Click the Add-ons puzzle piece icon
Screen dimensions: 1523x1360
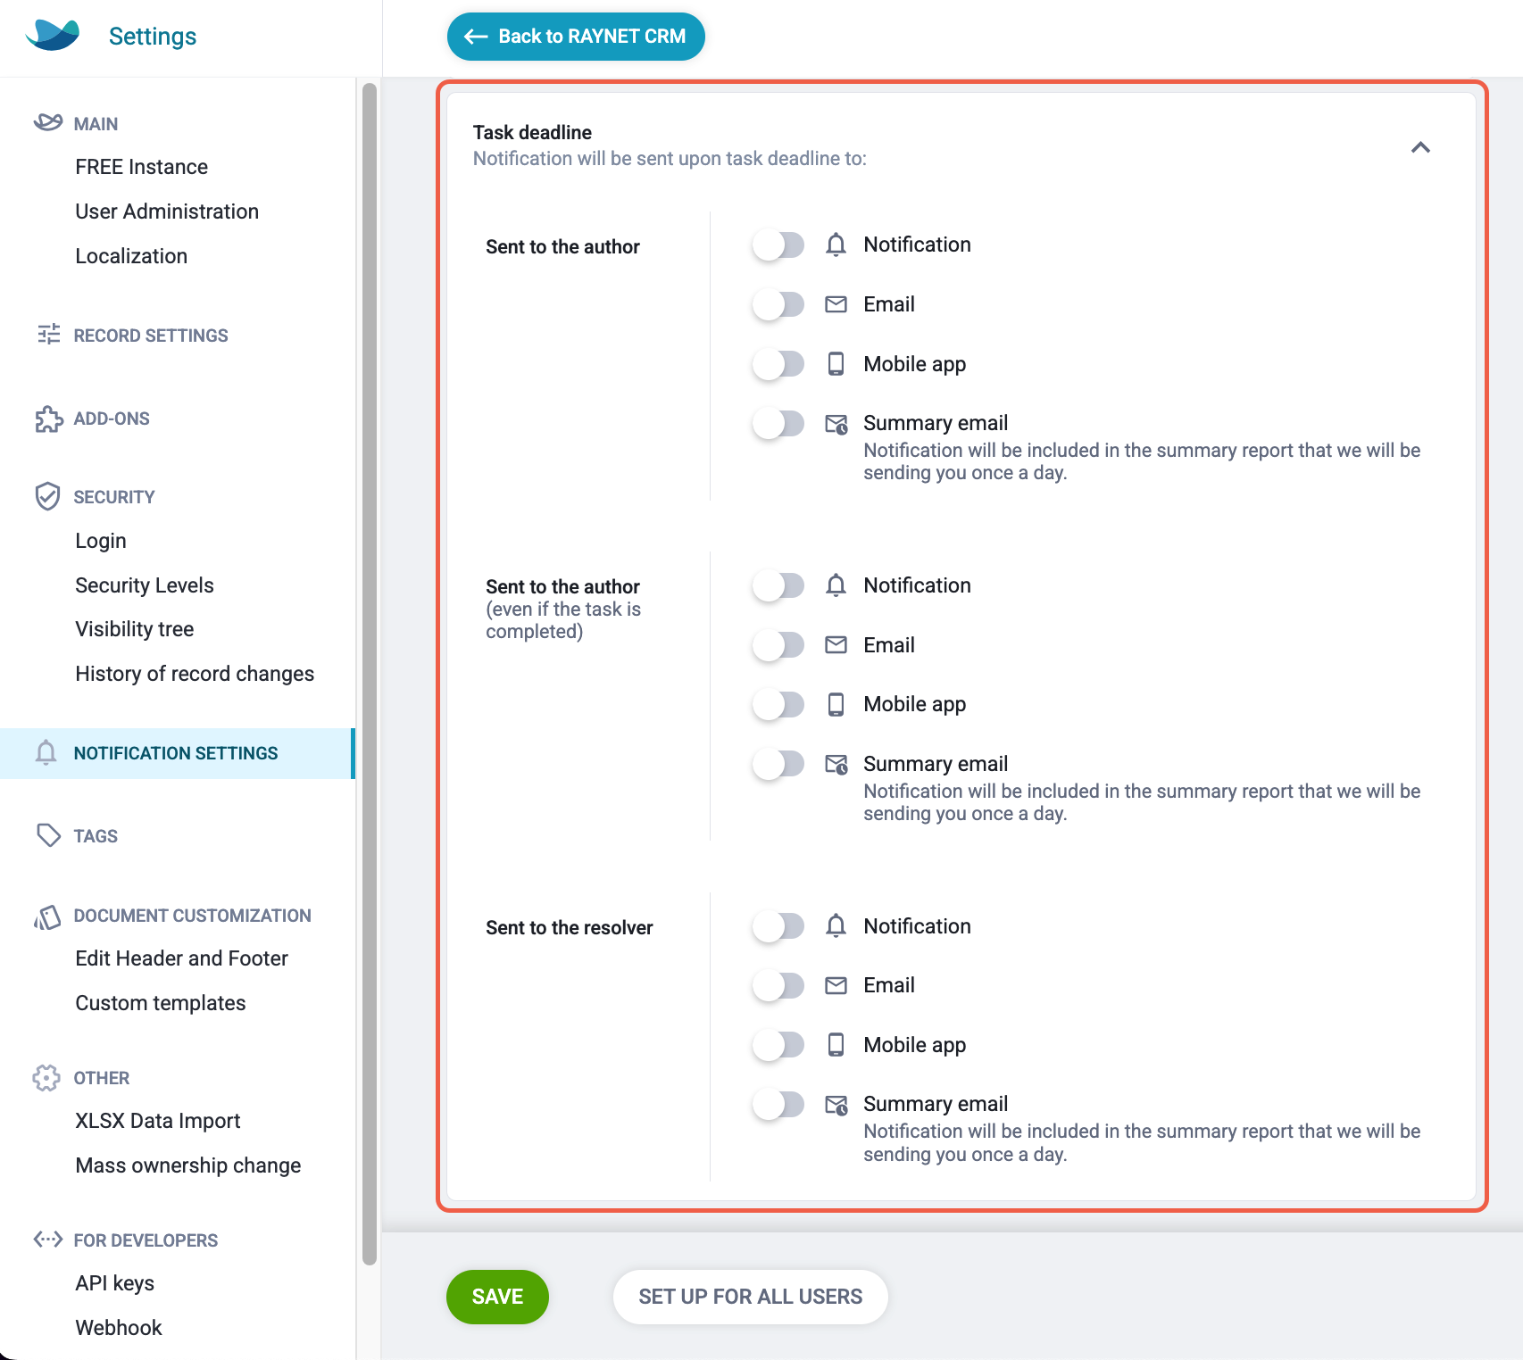point(48,419)
